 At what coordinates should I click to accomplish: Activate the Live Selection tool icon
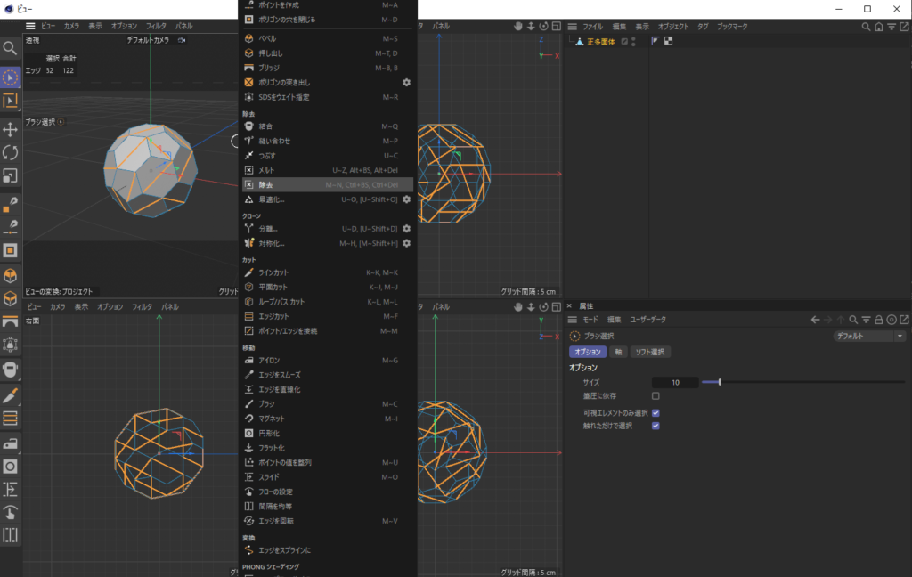pyautogui.click(x=12, y=77)
